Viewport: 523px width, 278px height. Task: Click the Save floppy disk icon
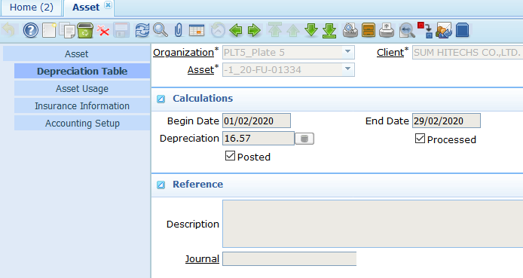tap(121, 30)
